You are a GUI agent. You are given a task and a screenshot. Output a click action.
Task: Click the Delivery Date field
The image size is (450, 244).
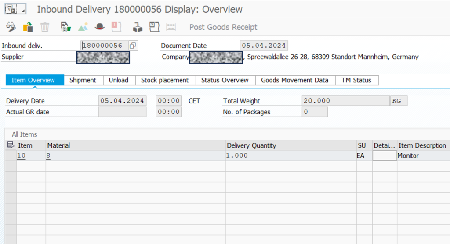point(122,101)
